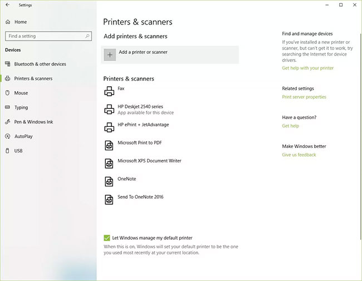Click the Home house icon
This screenshot has width=362, height=281.
[8, 22]
